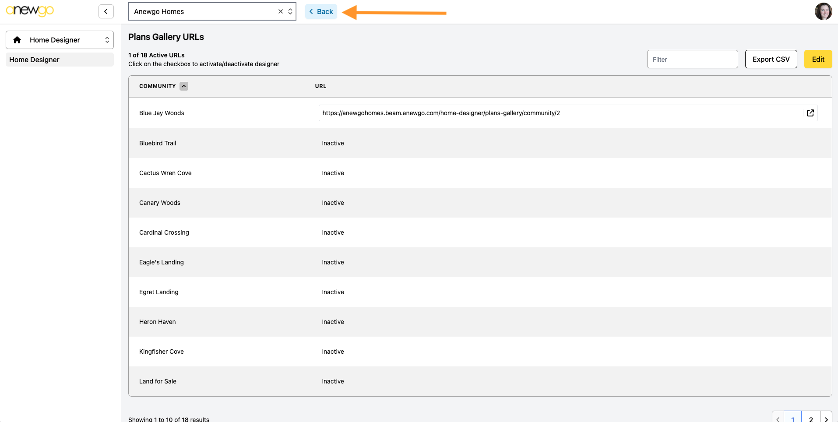Viewport: 838px width, 422px height.
Task: Click the Anewgo logo
Action: point(30,11)
